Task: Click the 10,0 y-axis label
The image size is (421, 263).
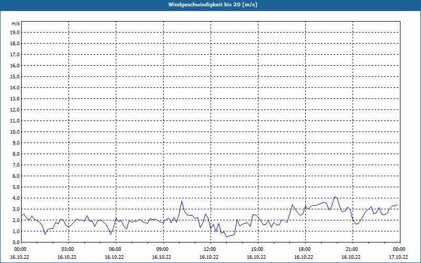Action: 15,132
